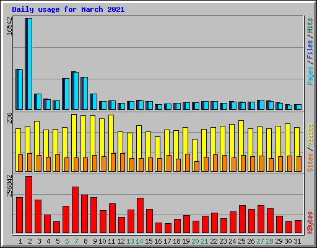Click the green weekend day 7 label

coord(76,241)
